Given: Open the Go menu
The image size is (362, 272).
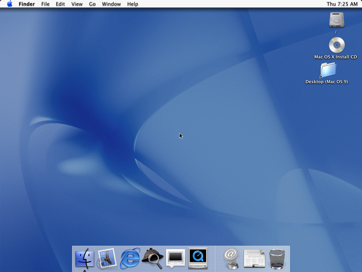Looking at the screenshot, I should click(x=92, y=4).
